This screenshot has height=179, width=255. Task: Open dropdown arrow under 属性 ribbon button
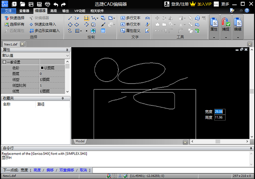[214, 37]
